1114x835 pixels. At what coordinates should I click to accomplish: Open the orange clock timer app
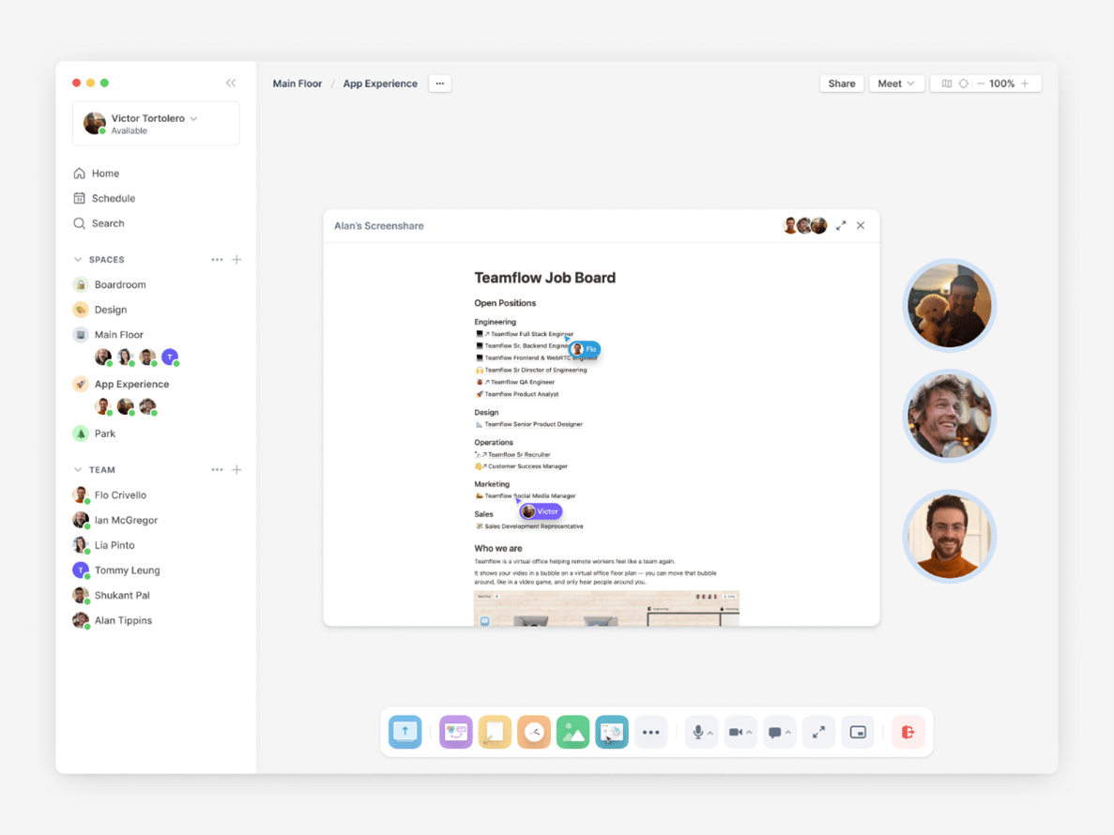[534, 732]
